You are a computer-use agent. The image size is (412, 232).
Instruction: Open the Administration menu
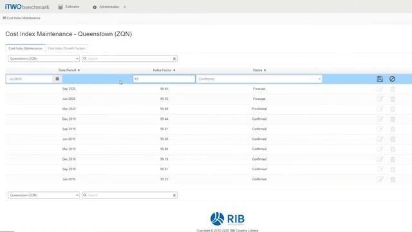point(109,7)
